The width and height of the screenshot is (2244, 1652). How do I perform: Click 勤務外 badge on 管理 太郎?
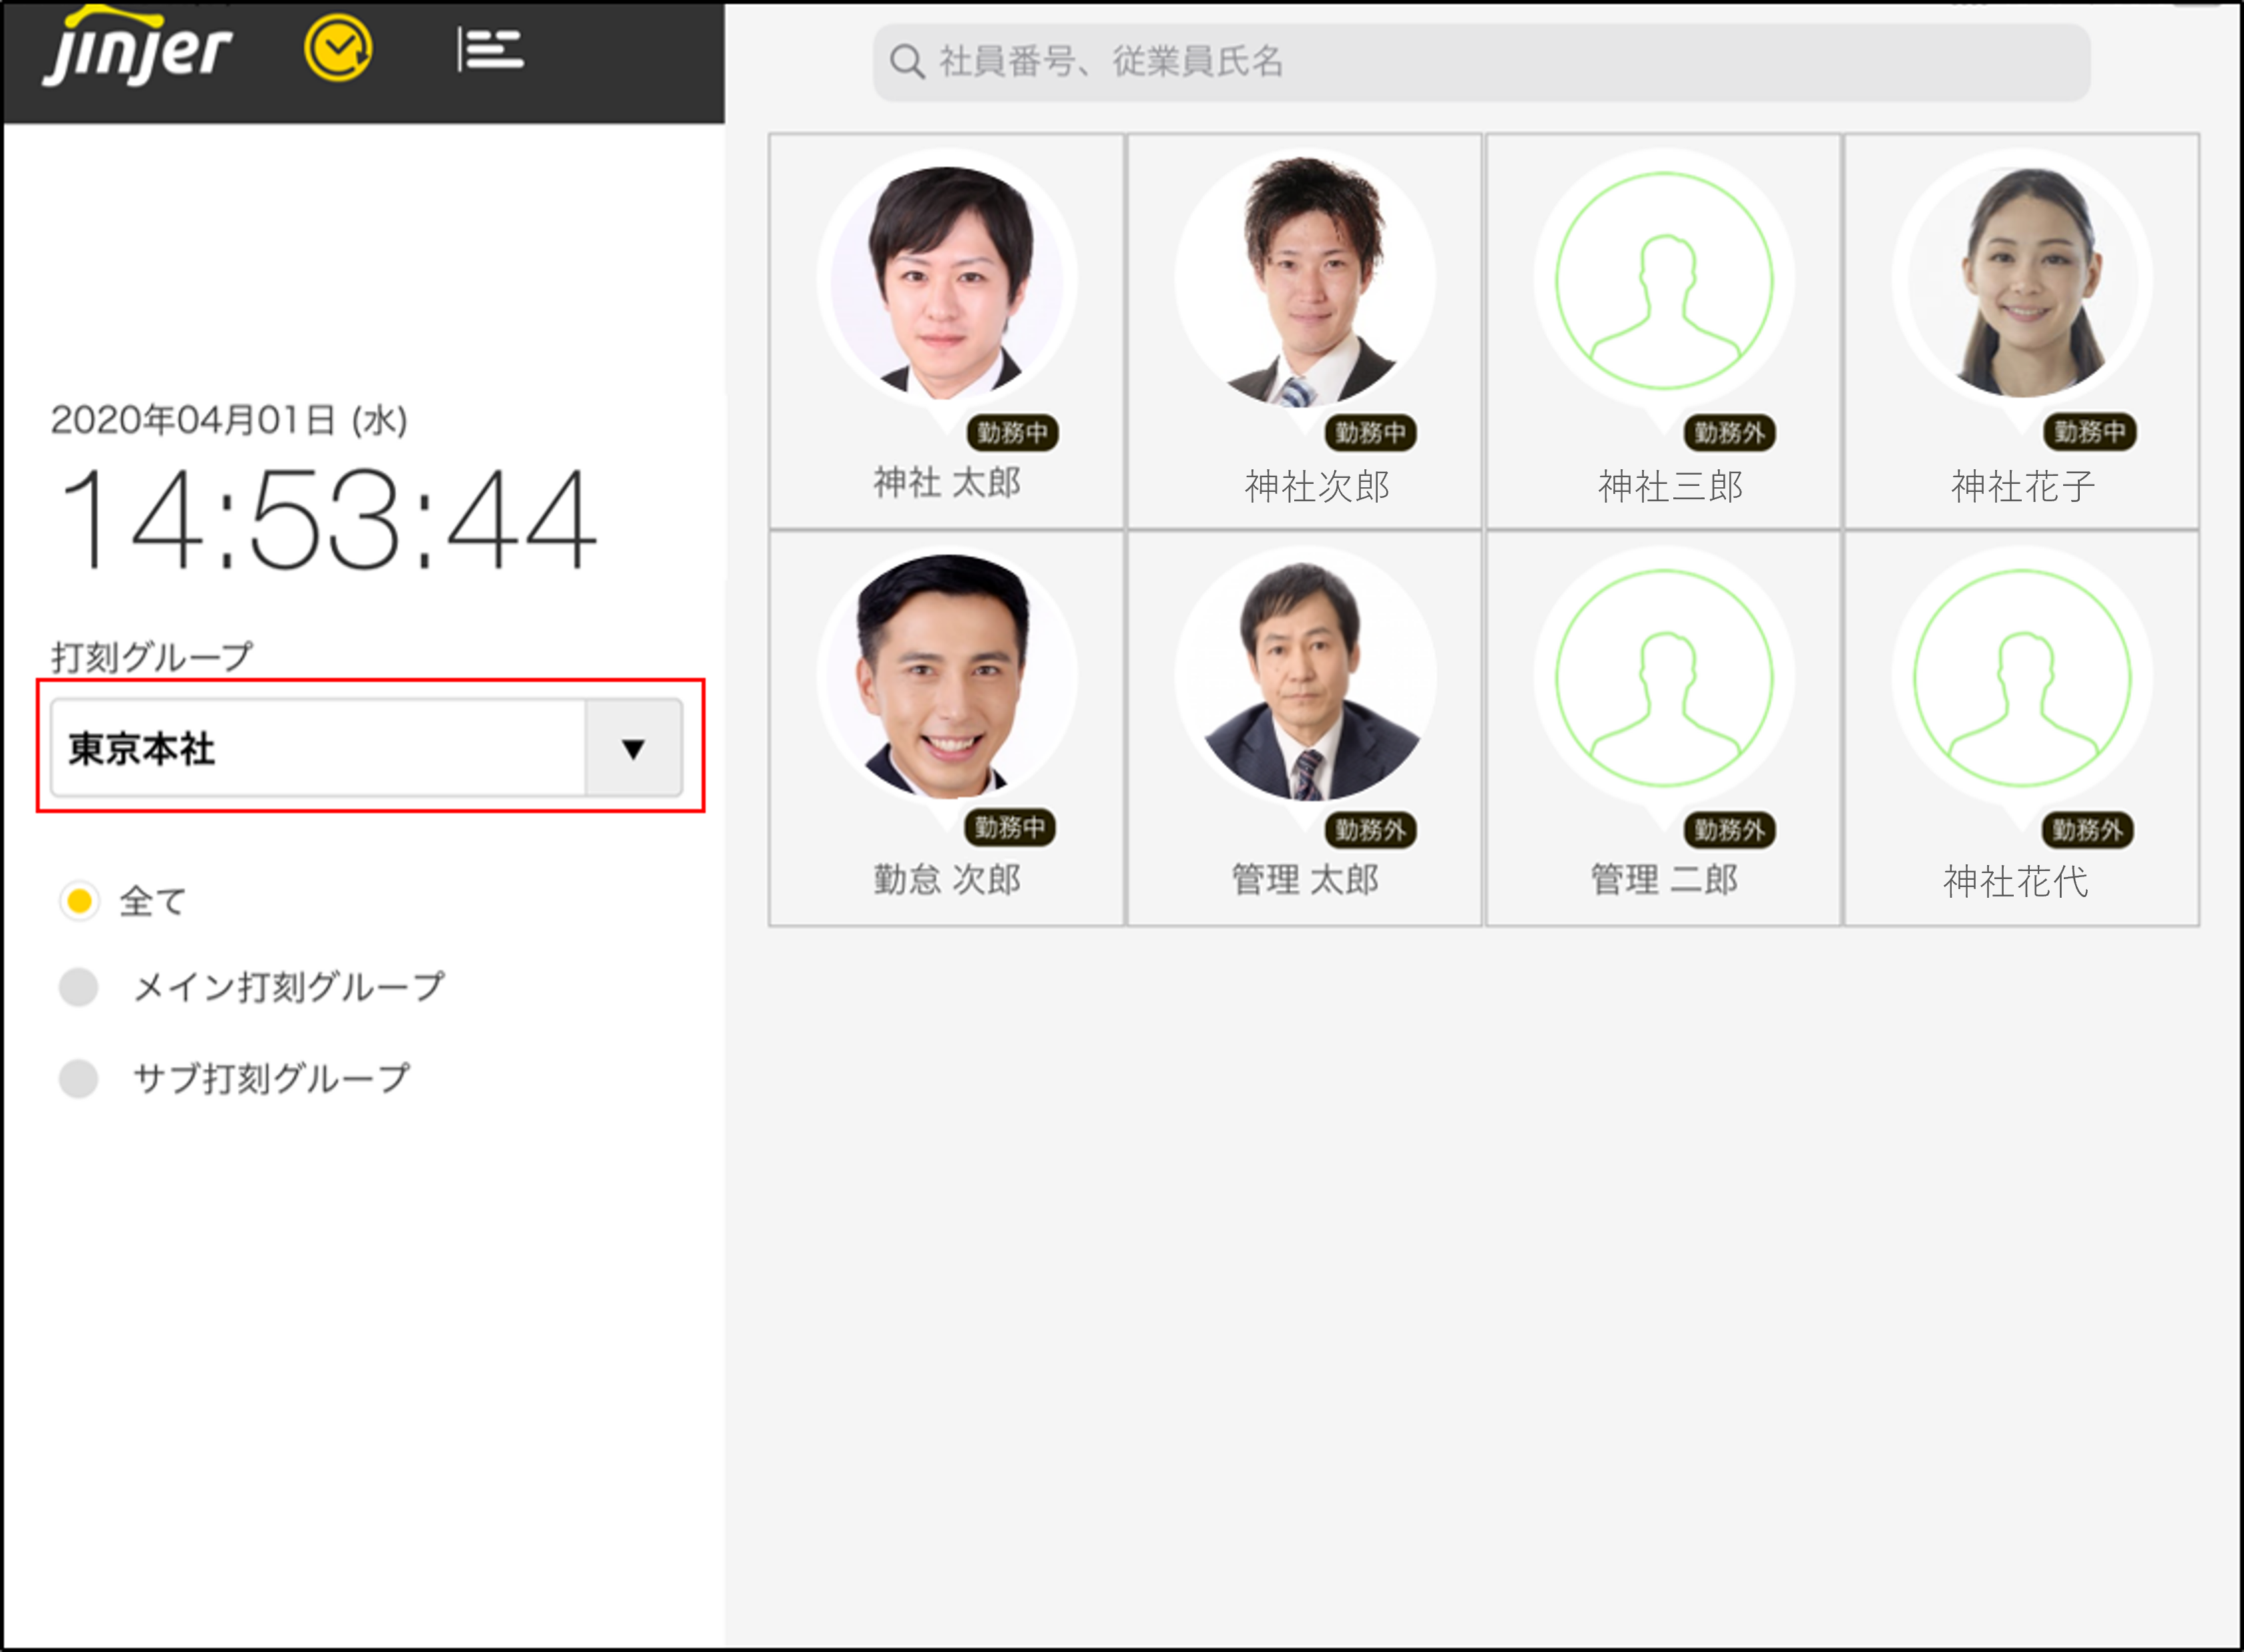coord(1370,830)
